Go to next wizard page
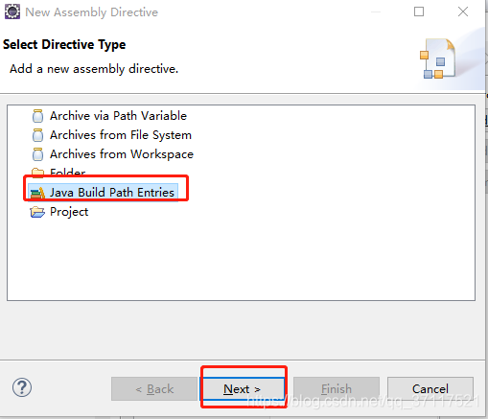This screenshot has height=419, width=488. (x=242, y=389)
